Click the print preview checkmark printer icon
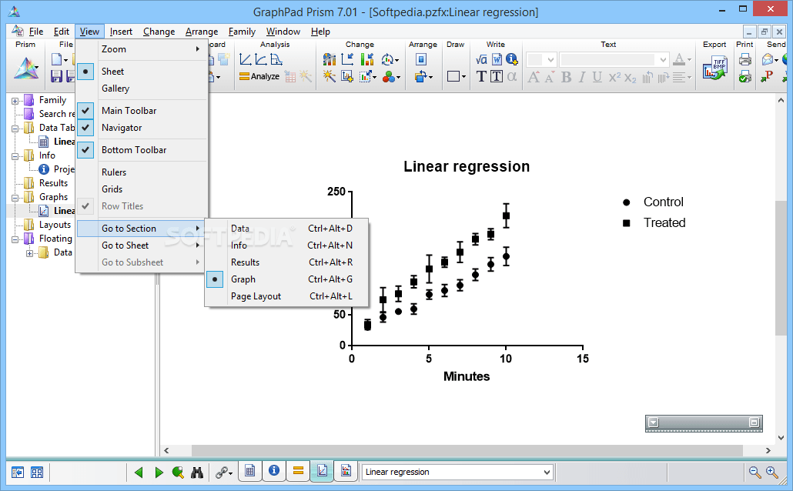This screenshot has width=793, height=491. click(x=745, y=76)
